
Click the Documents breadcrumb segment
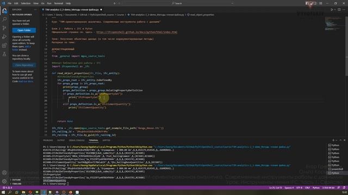71,15
